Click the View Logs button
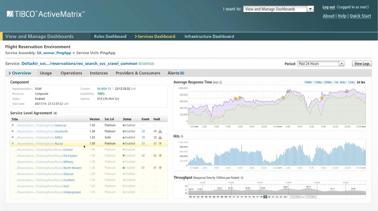This screenshot has height=211, width=378. 362,64
